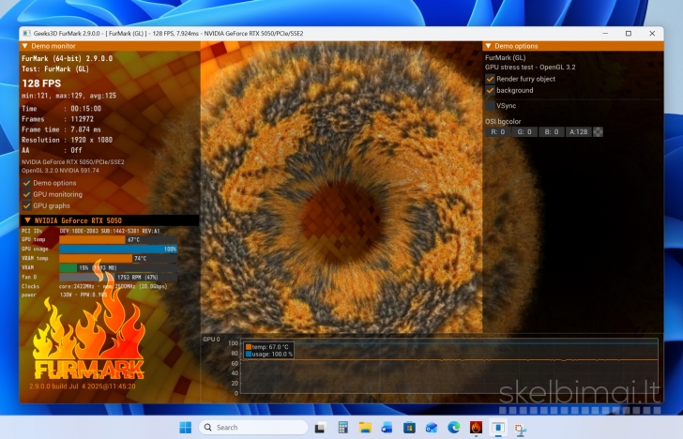
Task: Open Microsoft Edge from the taskbar
Action: pos(454,428)
